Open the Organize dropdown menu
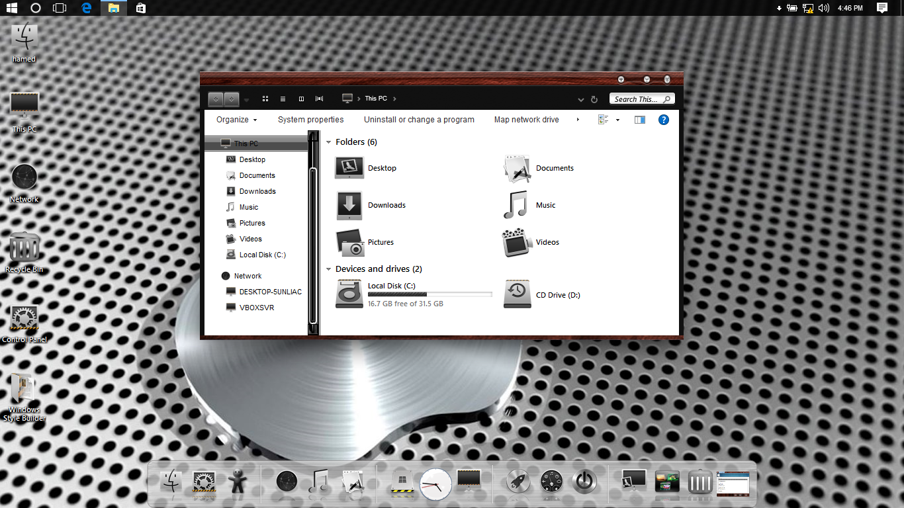This screenshot has width=904, height=508. pyautogui.click(x=236, y=120)
